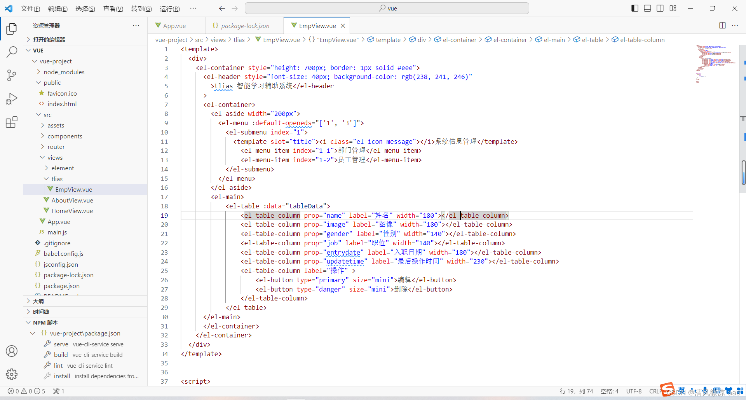Open the 查看(V) menu
The image size is (746, 400).
pyautogui.click(x=113, y=9)
